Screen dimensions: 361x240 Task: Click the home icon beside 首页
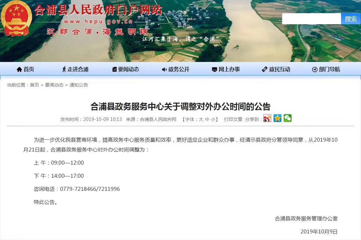pos(19,69)
